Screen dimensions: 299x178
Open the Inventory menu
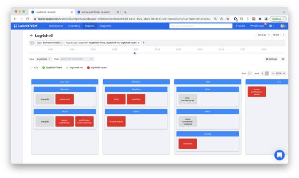pos(74,26)
